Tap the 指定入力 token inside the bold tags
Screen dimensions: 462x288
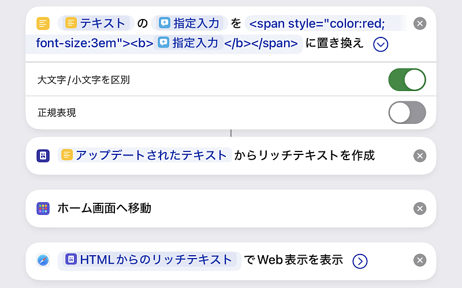click(188, 43)
